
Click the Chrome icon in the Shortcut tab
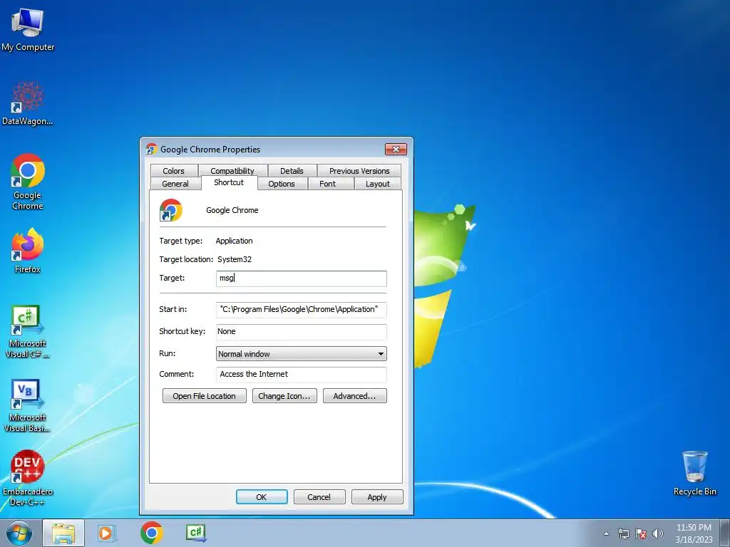[171, 210]
